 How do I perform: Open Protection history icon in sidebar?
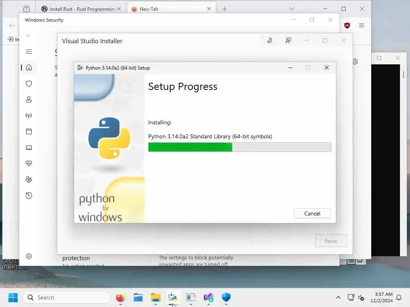coord(29,195)
